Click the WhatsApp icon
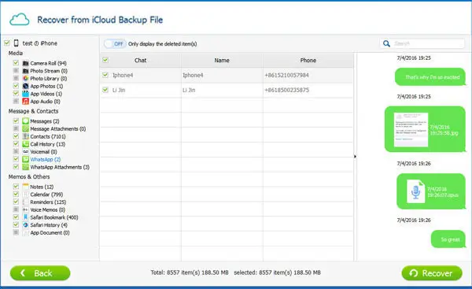The image size is (472, 289). point(26,159)
